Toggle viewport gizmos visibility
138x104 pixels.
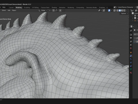[104, 10]
